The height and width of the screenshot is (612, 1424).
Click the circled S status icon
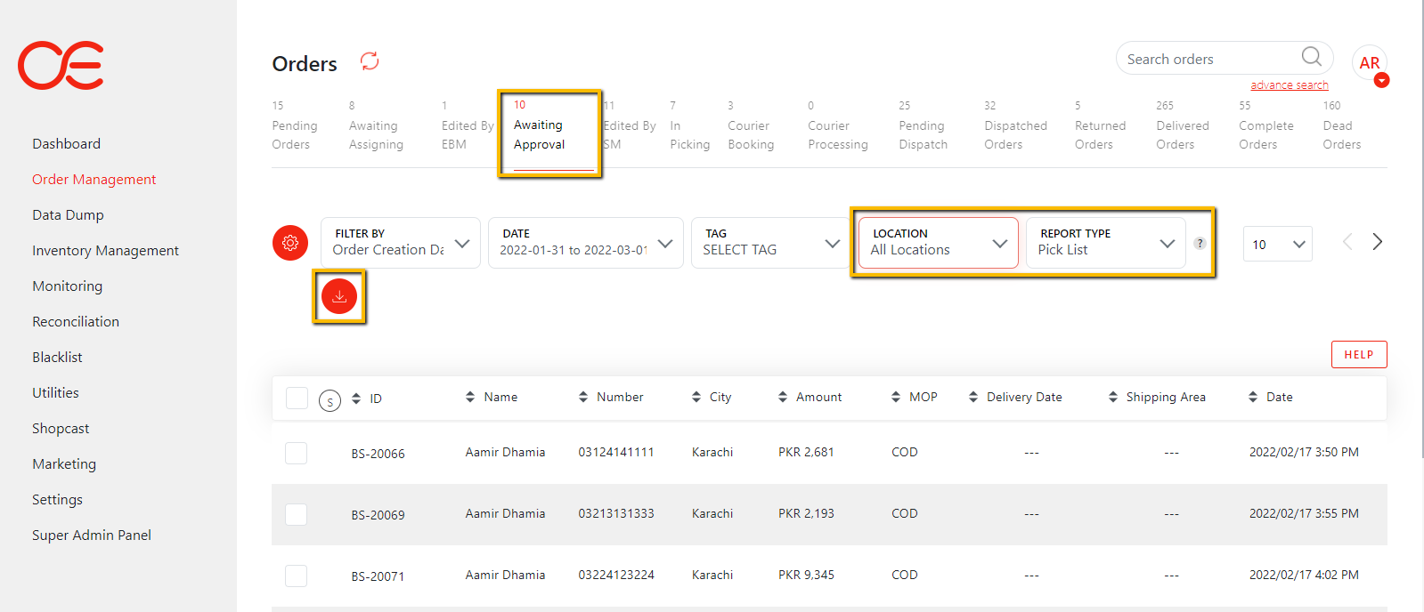(x=330, y=401)
